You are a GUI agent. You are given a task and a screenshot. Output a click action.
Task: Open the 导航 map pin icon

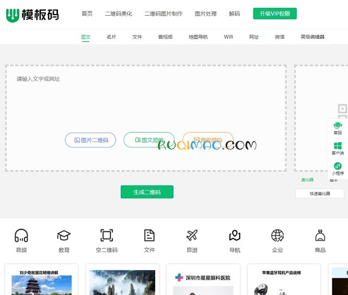(235, 235)
